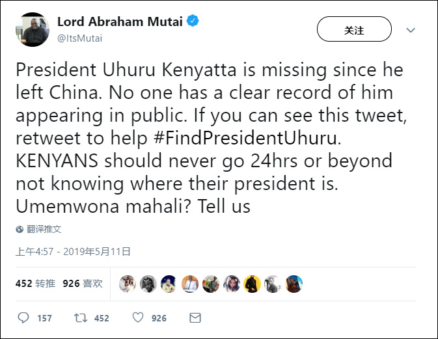
Task: Click the blue verified badge
Action: [x=193, y=22]
